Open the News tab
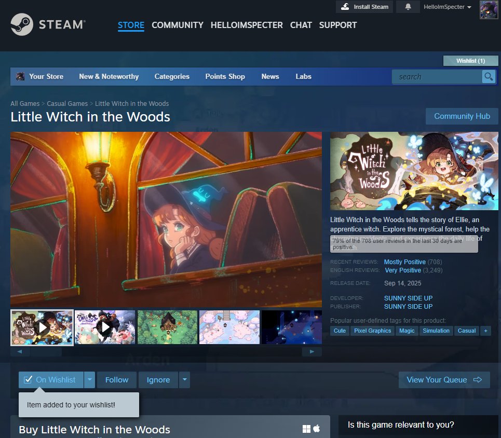This screenshot has height=438, width=501. (270, 77)
